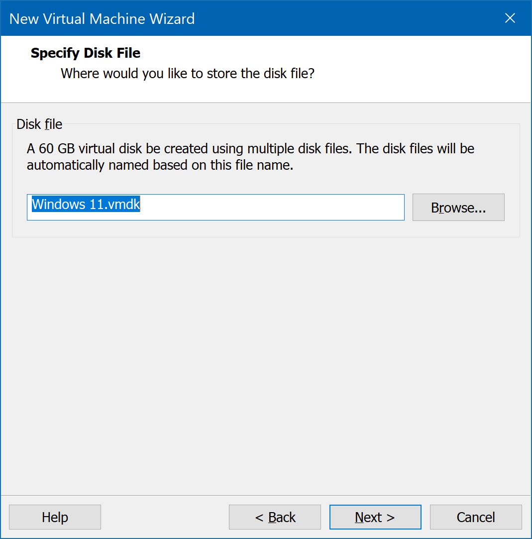Proceed with the Next > button
This screenshot has width=532, height=539.
(x=375, y=517)
